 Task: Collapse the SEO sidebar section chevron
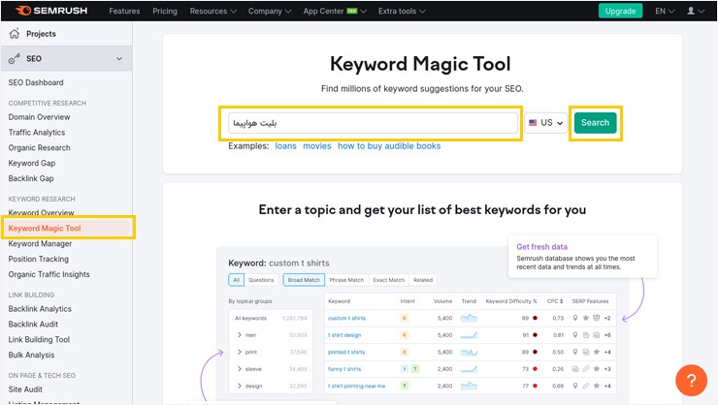click(x=119, y=58)
